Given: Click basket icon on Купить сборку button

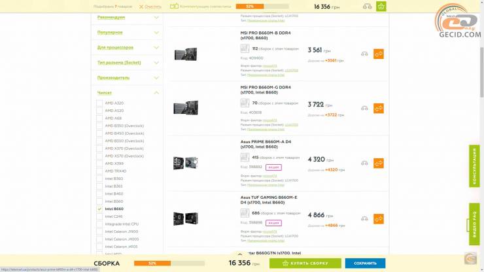Looking at the screenshot, I should tap(286, 263).
